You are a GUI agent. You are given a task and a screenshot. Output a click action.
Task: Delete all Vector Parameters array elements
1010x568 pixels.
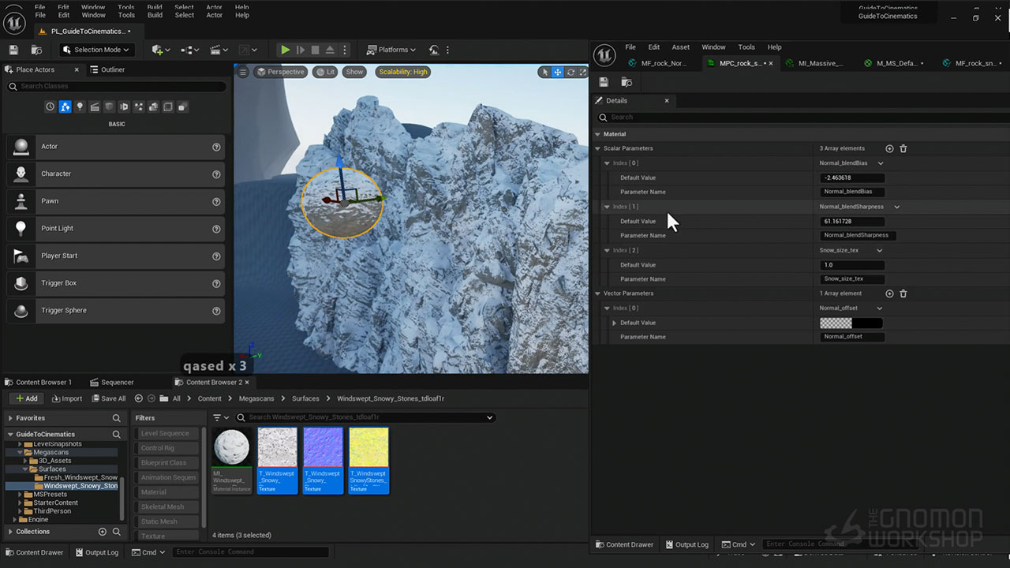[x=903, y=293]
